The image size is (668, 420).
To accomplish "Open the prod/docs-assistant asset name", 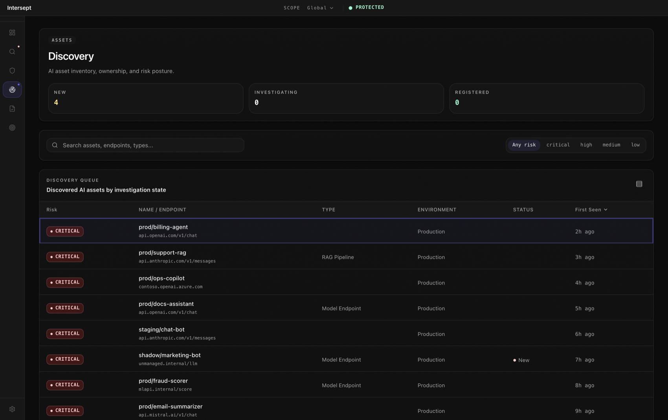I will tap(166, 304).
